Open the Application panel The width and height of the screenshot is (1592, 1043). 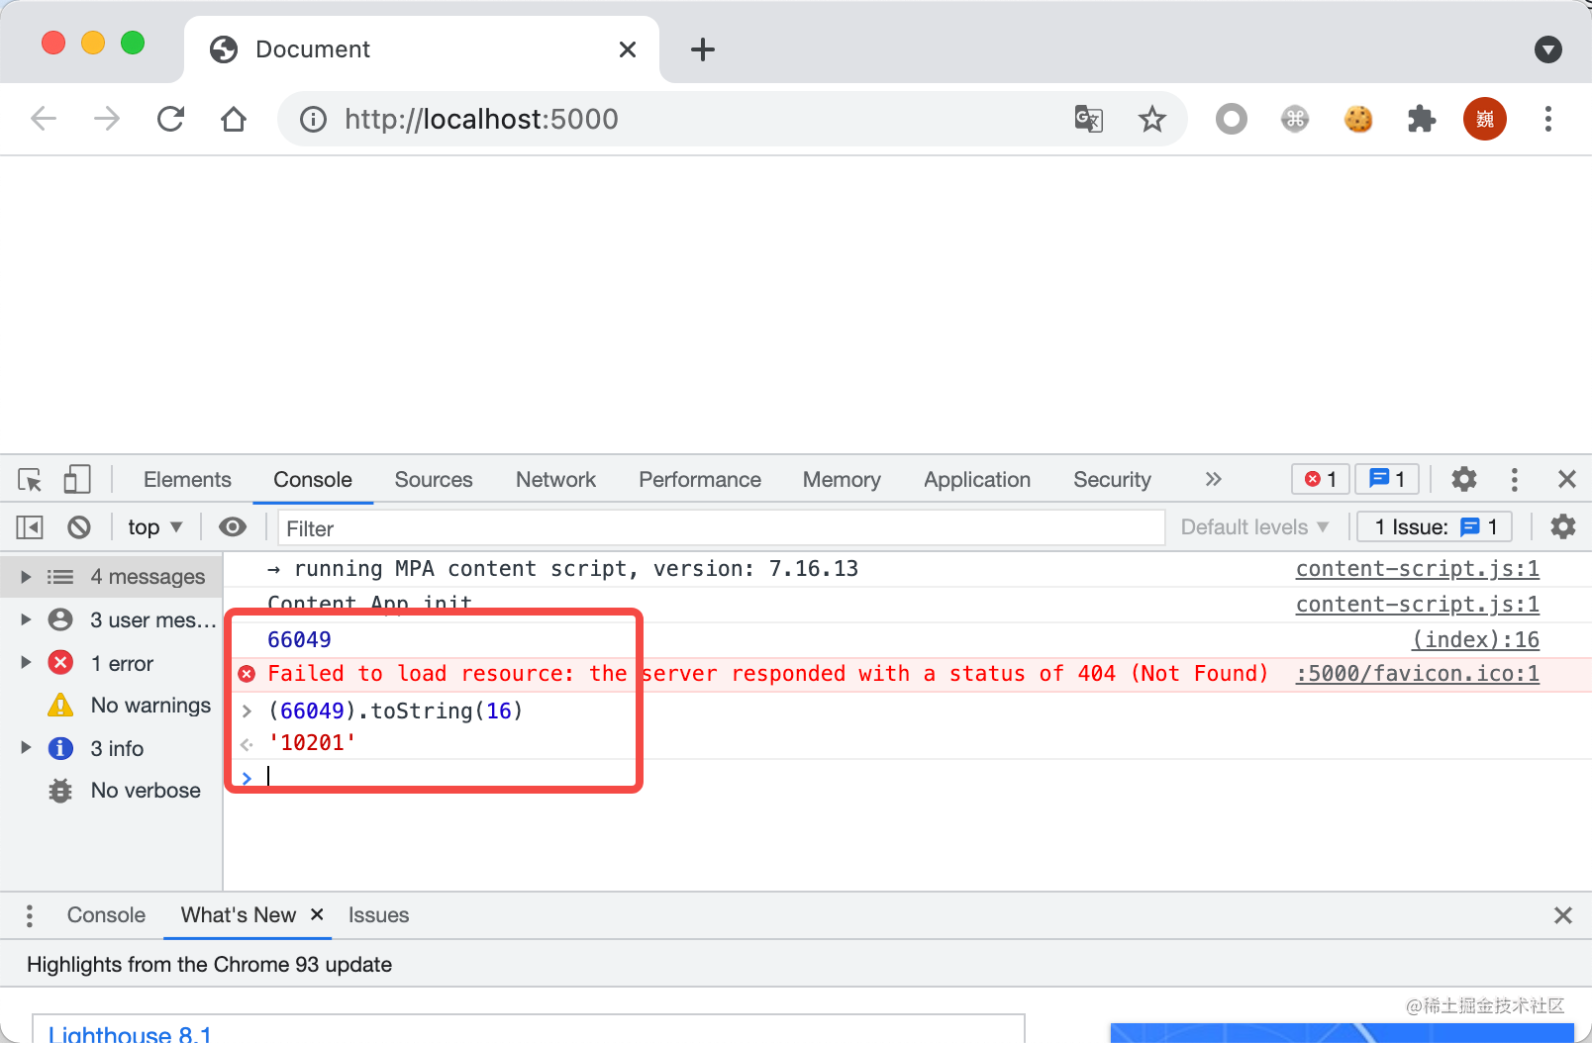pyautogui.click(x=977, y=480)
